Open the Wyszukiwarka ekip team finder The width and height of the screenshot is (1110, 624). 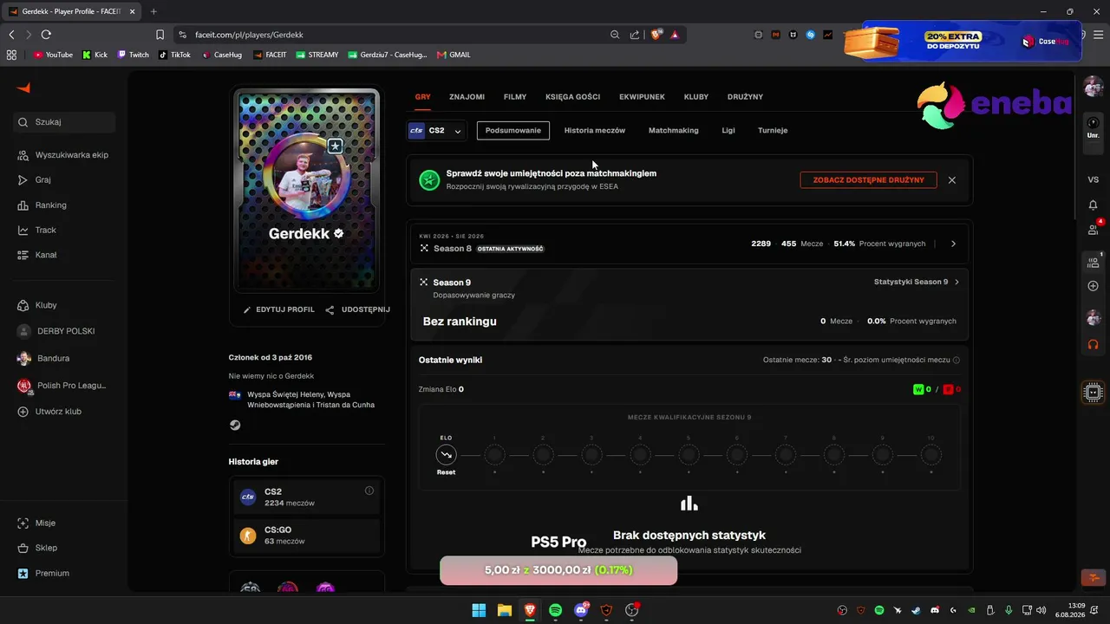62,155
